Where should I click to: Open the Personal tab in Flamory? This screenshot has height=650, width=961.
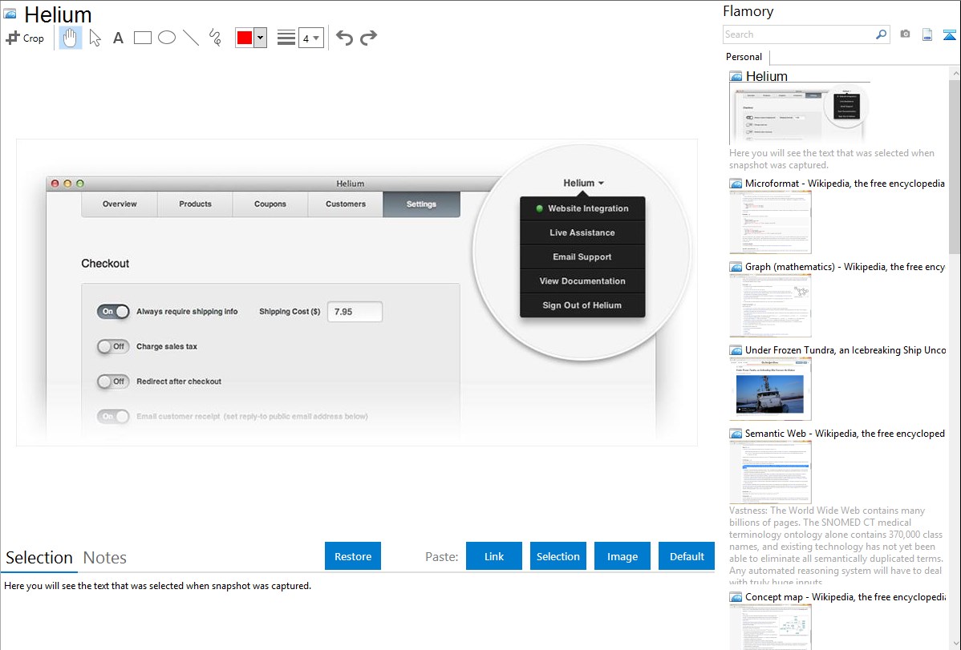pos(744,57)
